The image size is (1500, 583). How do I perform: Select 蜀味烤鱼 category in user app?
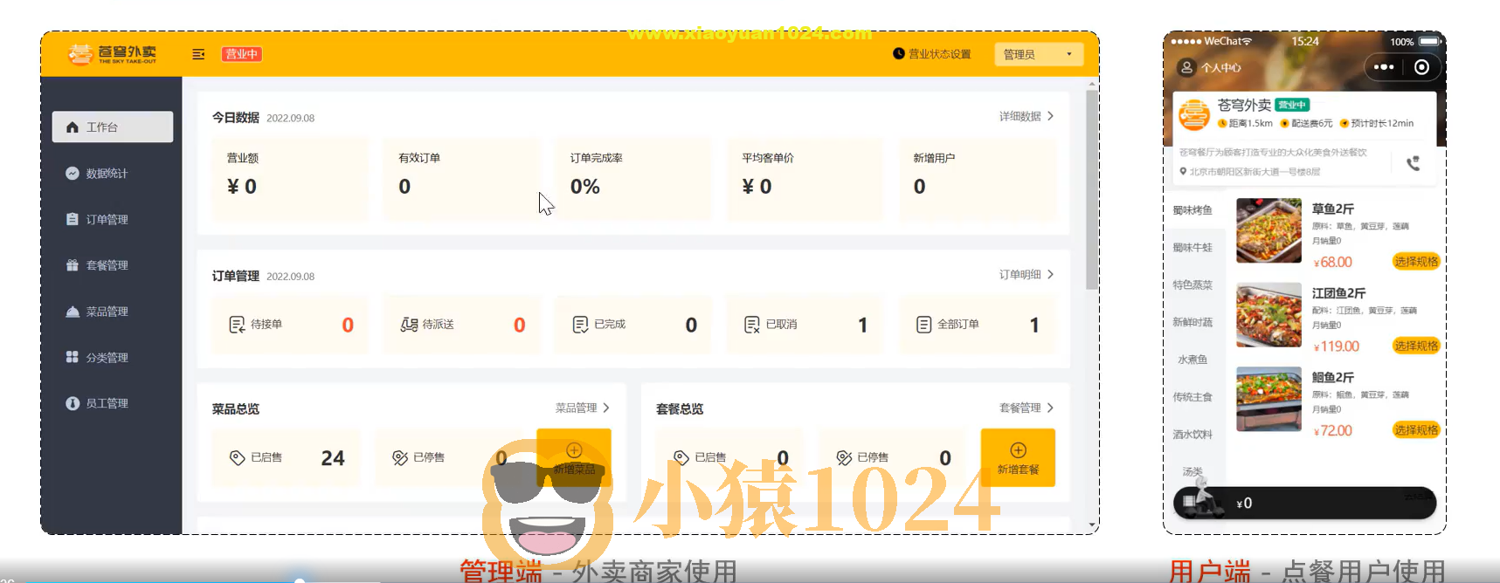click(x=1192, y=210)
